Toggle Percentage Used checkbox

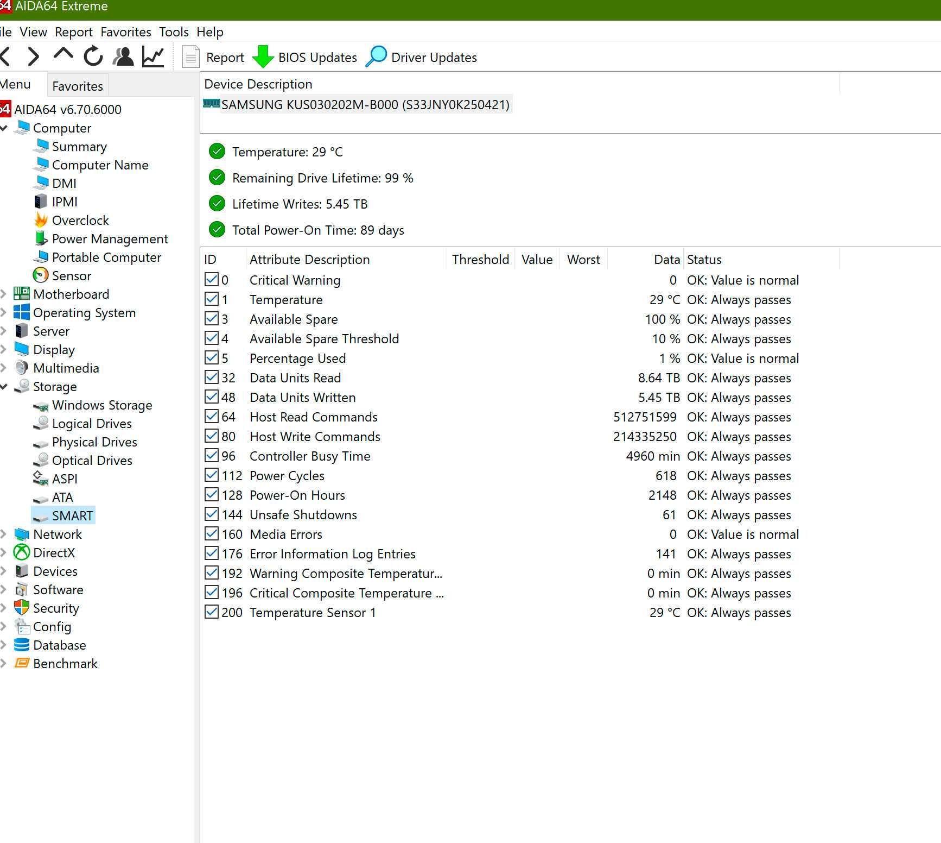[x=212, y=358]
